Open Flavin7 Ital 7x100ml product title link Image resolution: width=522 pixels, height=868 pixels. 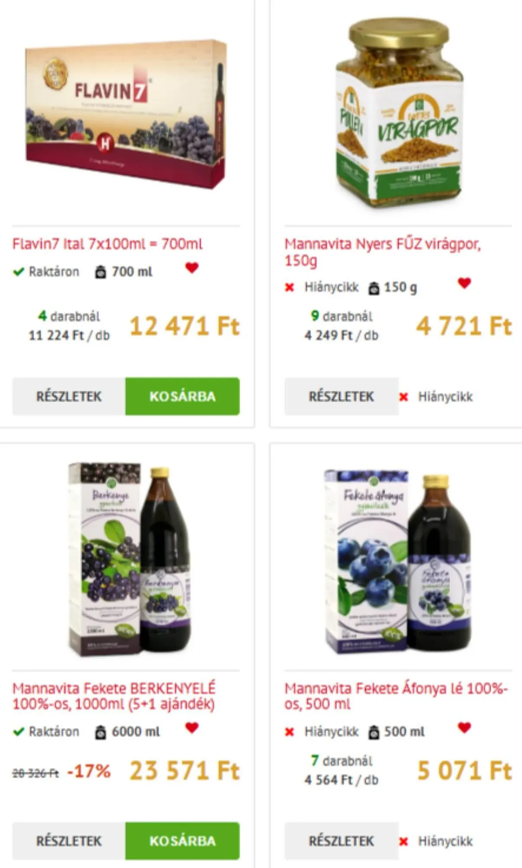coord(108,244)
